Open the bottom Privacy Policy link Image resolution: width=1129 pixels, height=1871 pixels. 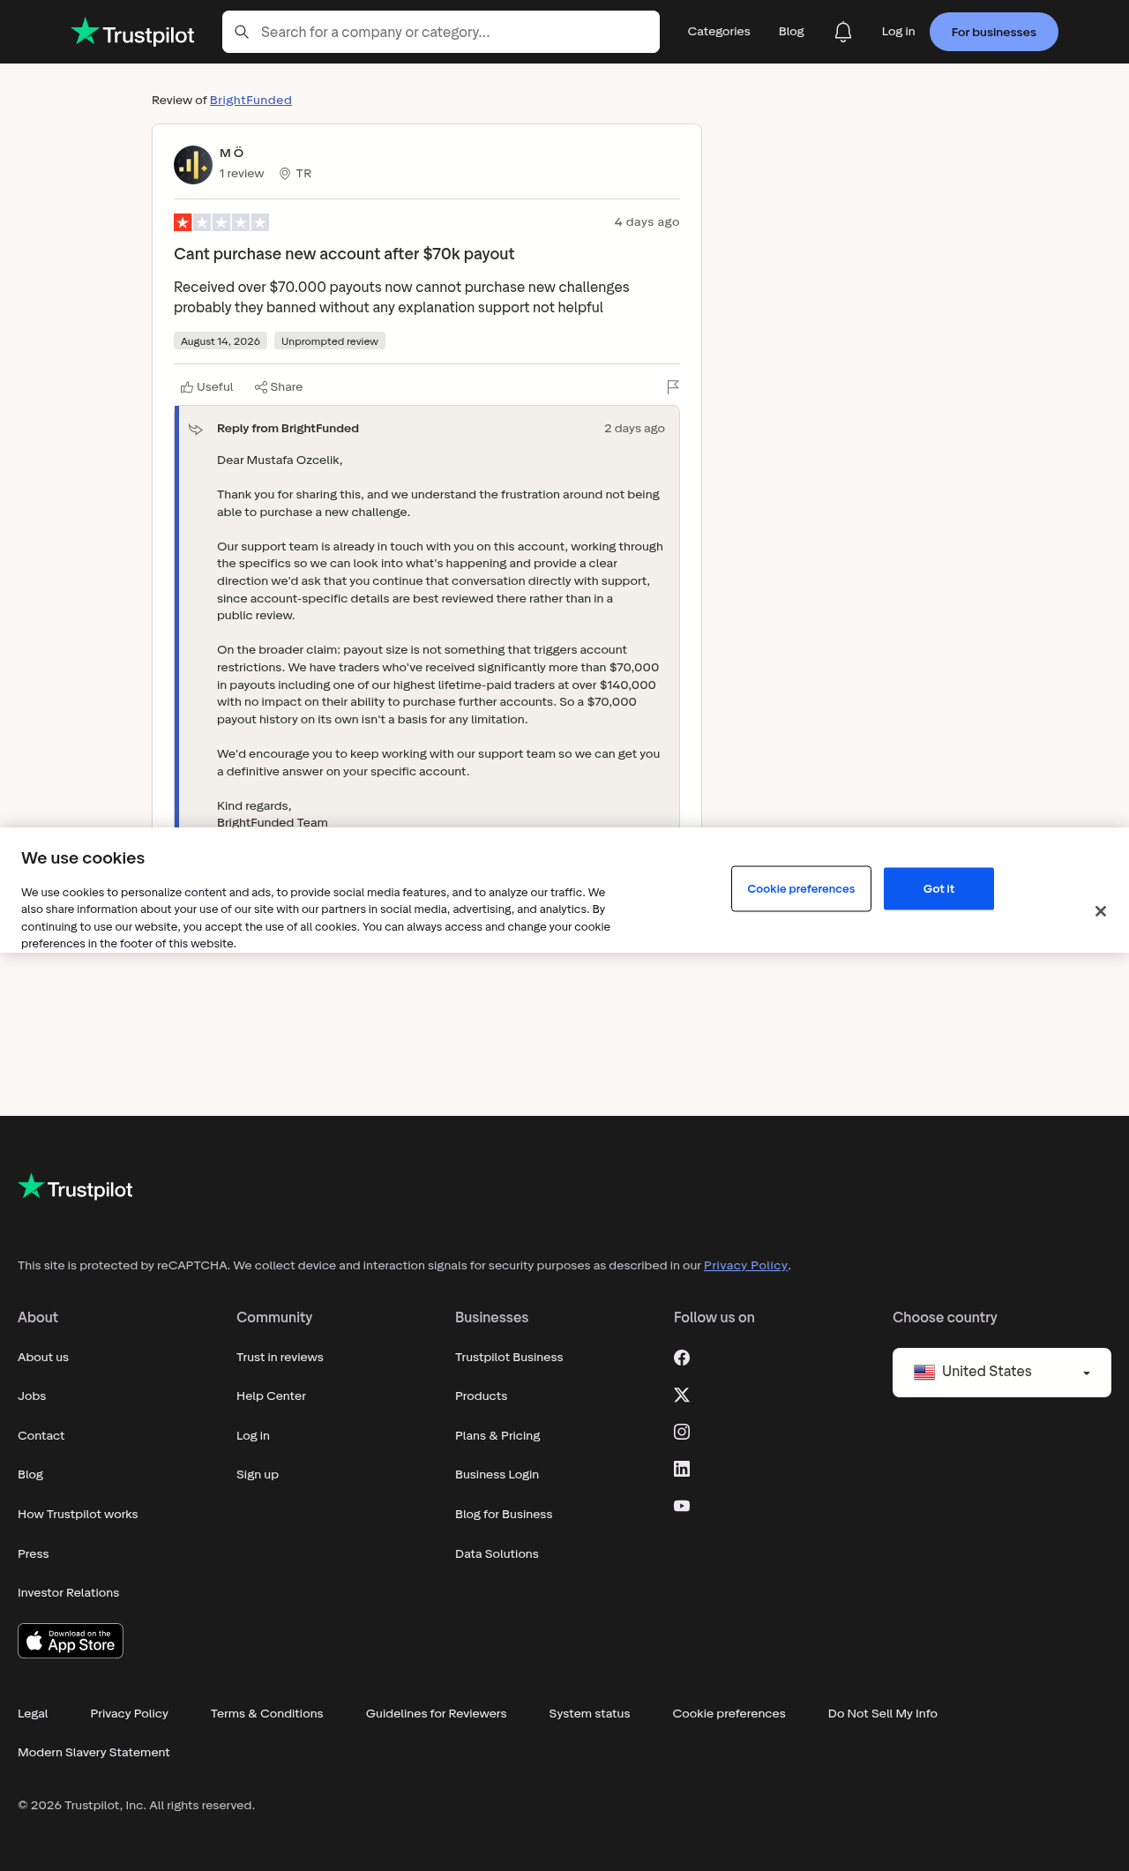click(129, 1714)
